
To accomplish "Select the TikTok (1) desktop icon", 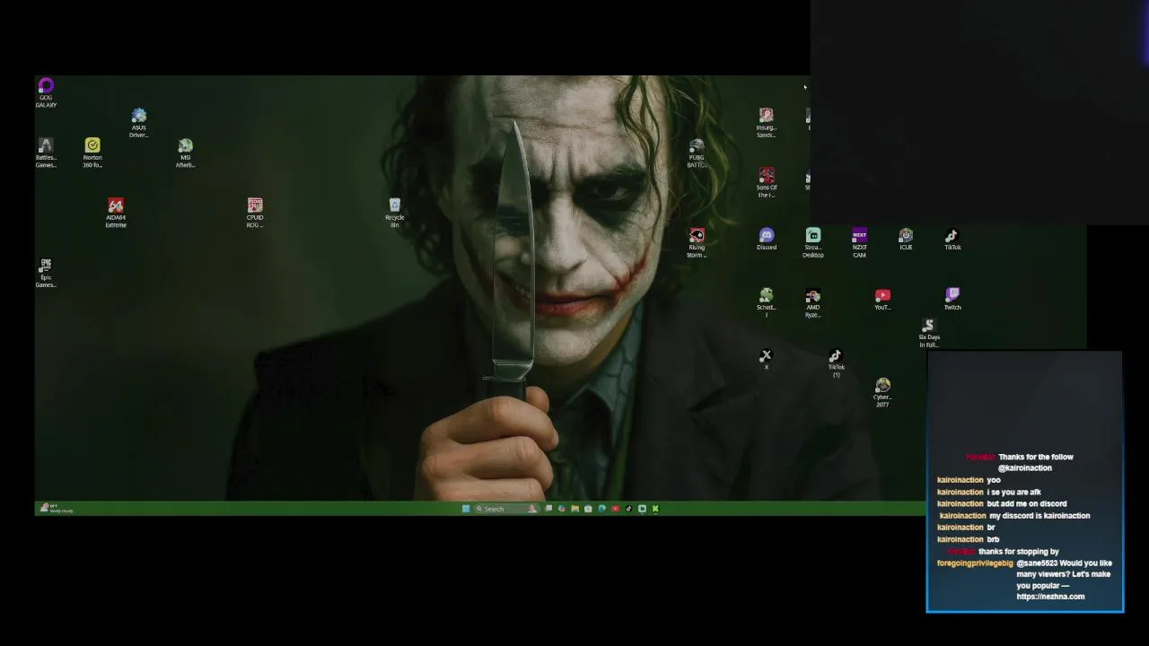I will tap(836, 363).
